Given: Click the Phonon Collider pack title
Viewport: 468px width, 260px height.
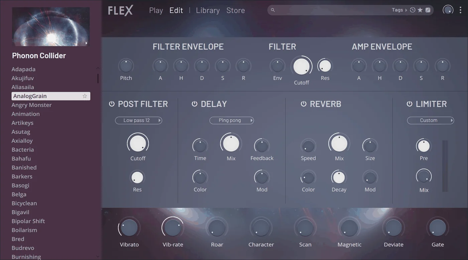Looking at the screenshot, I should pyautogui.click(x=39, y=56).
